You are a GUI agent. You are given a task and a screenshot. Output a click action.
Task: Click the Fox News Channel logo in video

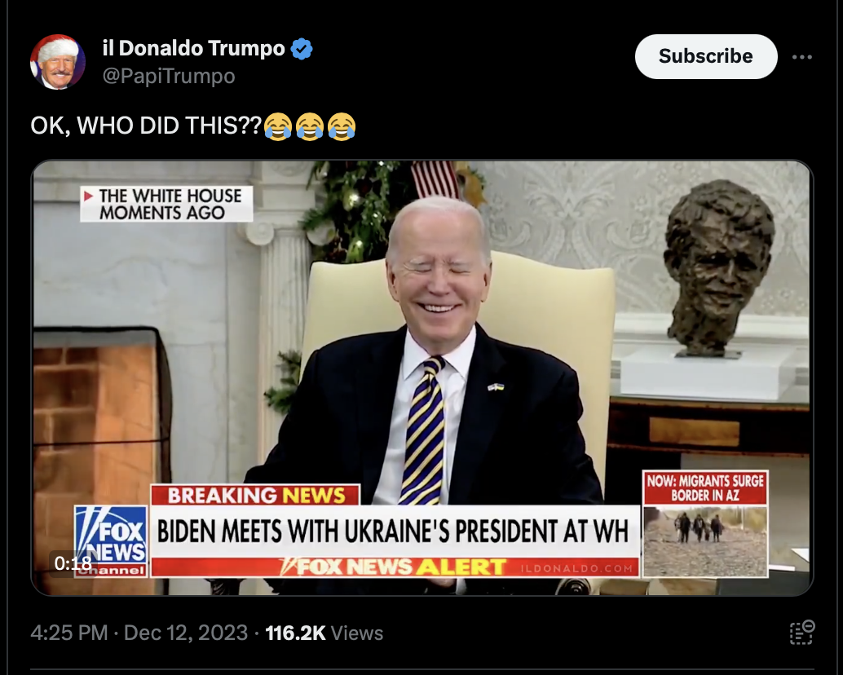pyautogui.click(x=111, y=541)
